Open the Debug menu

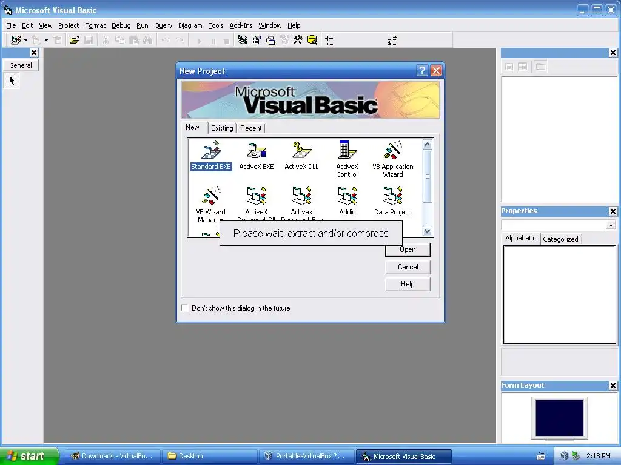121,25
